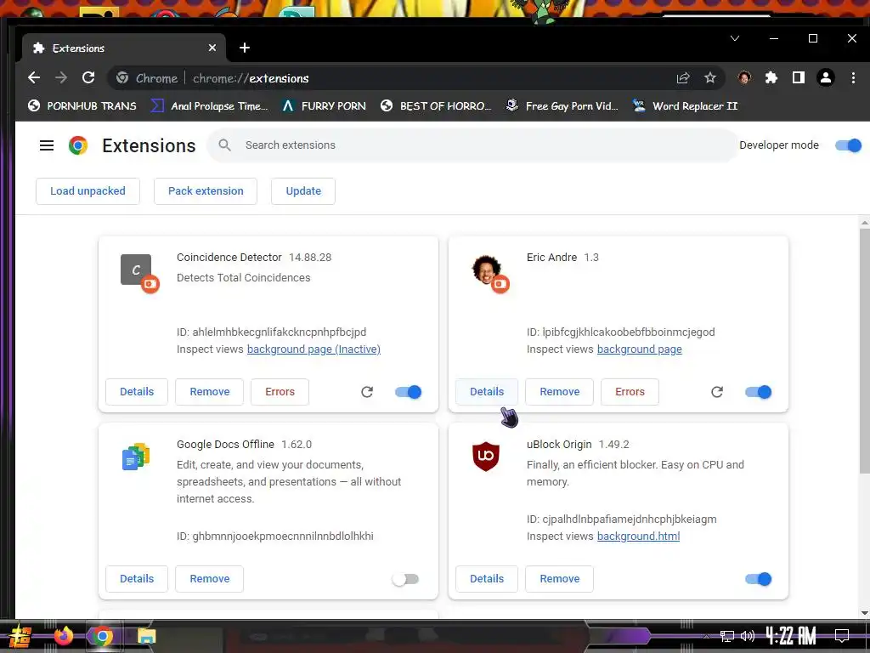Click the Eric Andre extension avatar icon

486,270
